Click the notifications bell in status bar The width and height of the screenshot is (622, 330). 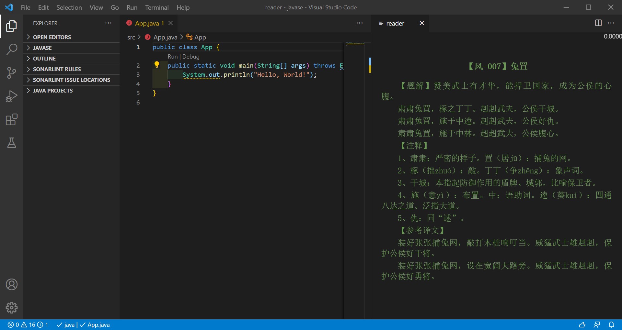611,324
